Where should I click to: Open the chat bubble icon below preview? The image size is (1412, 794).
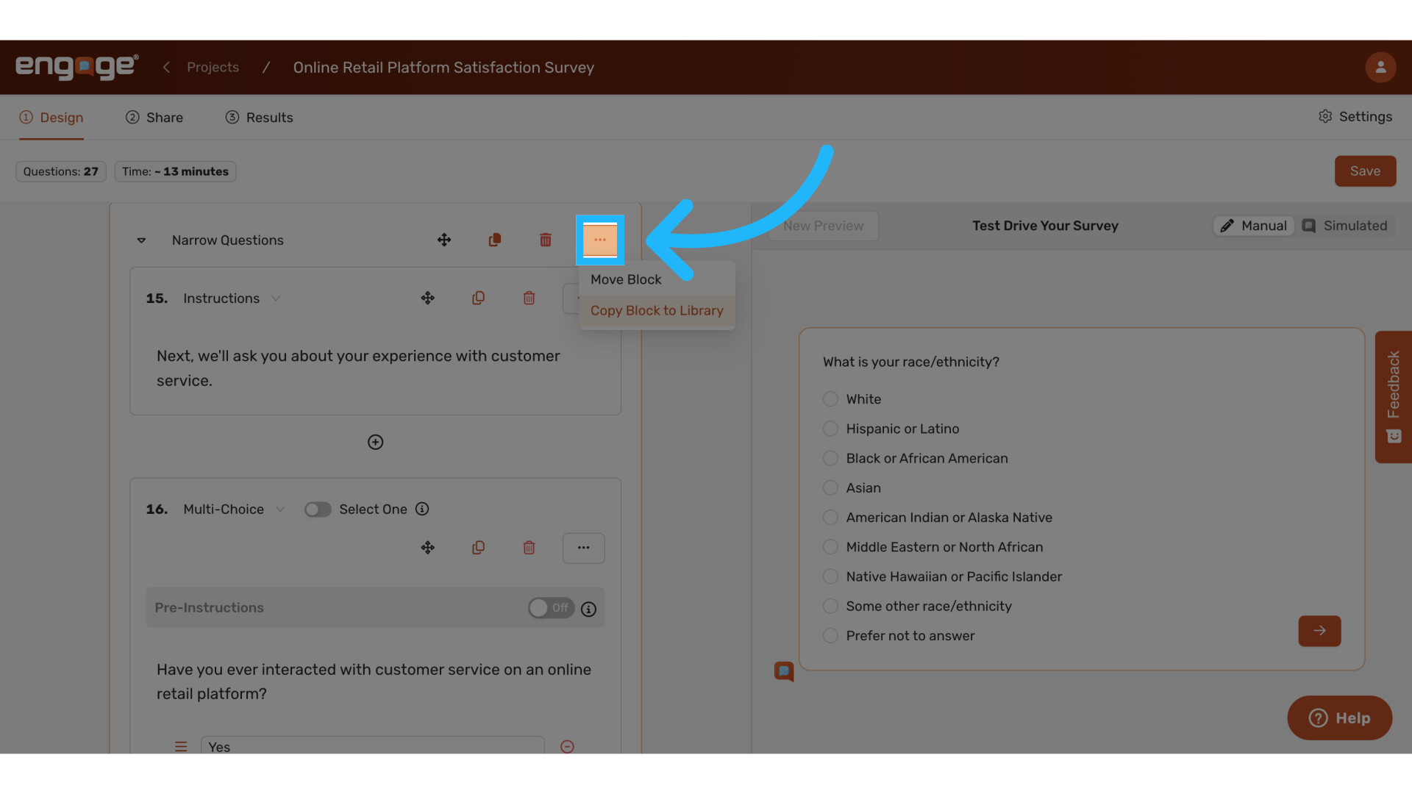(x=784, y=671)
